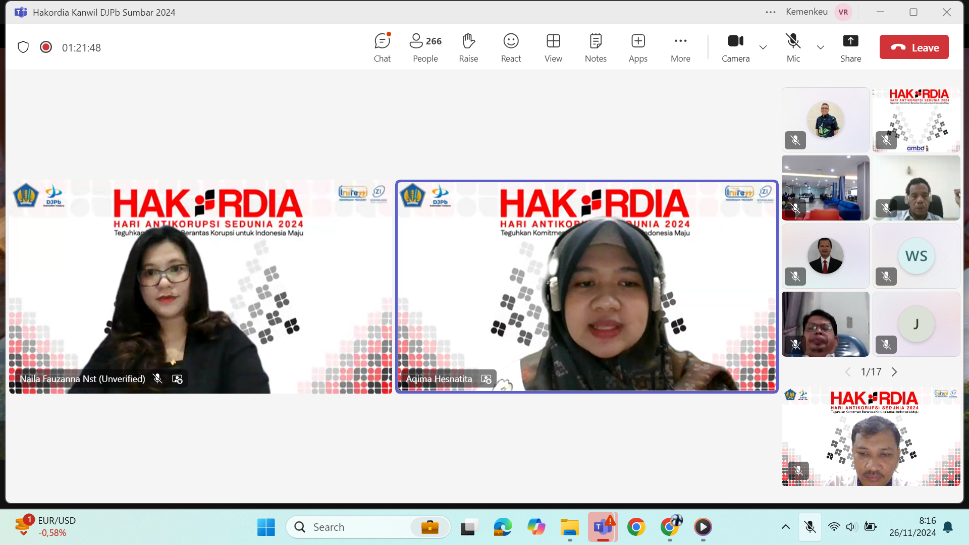This screenshot has width=969, height=545.
Task: Open the Windows Start menu
Action: coord(266,527)
